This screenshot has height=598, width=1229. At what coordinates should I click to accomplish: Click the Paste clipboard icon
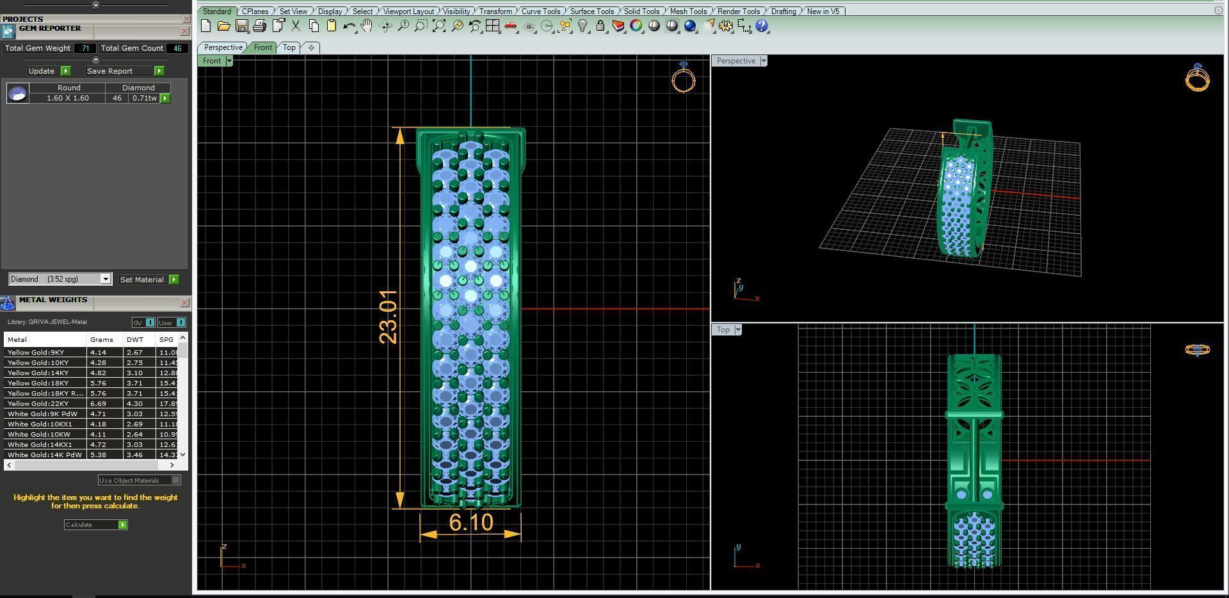click(x=332, y=26)
